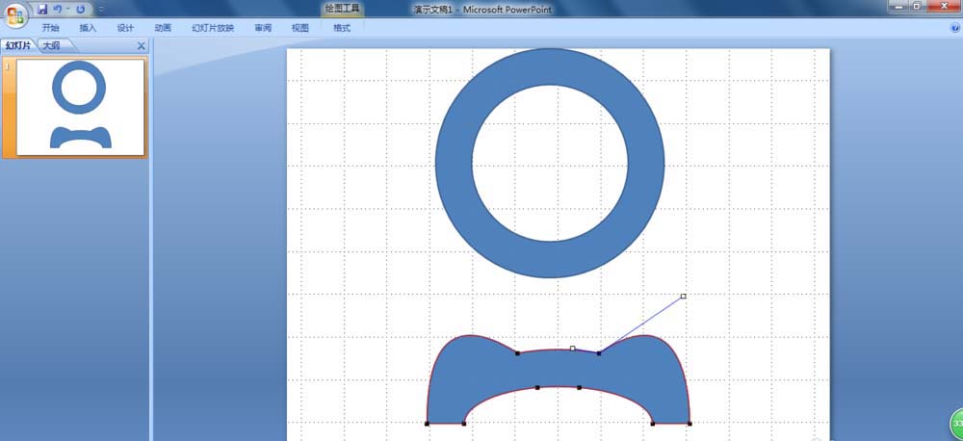The height and width of the screenshot is (441, 963).
Task: Click the Redo/Repeat icon
Action: click(x=81, y=10)
